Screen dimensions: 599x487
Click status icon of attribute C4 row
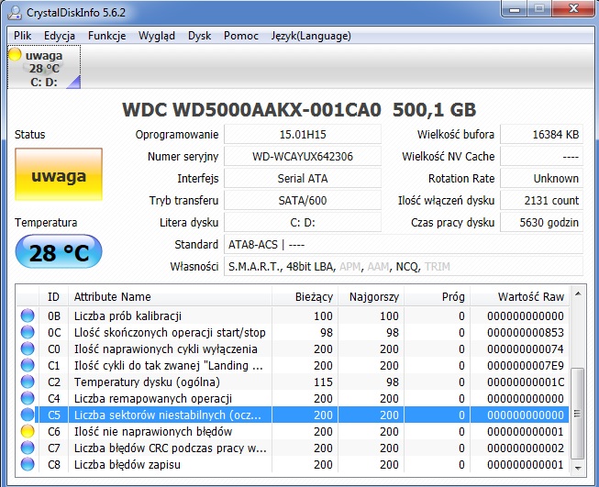(28, 398)
